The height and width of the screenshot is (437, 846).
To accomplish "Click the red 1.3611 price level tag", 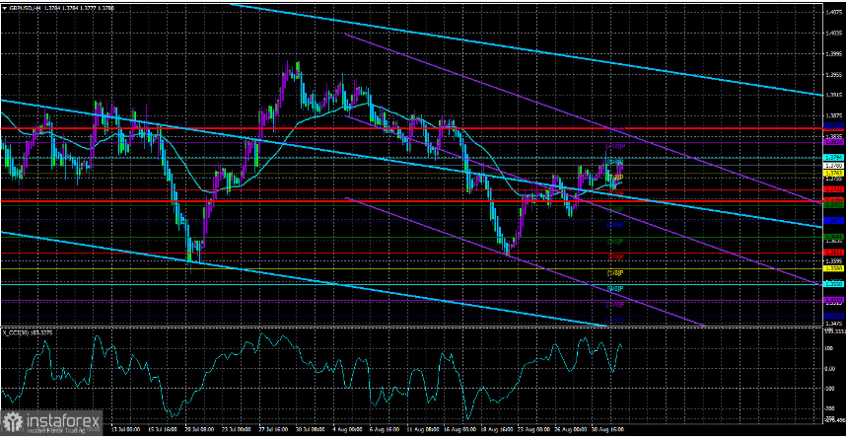I will click(x=833, y=253).
